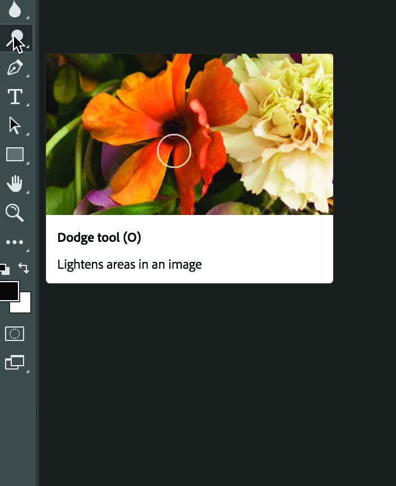Image resolution: width=396 pixels, height=486 pixels.
Task: Click the "Lightens areas in an image" text
Action: pos(130,264)
